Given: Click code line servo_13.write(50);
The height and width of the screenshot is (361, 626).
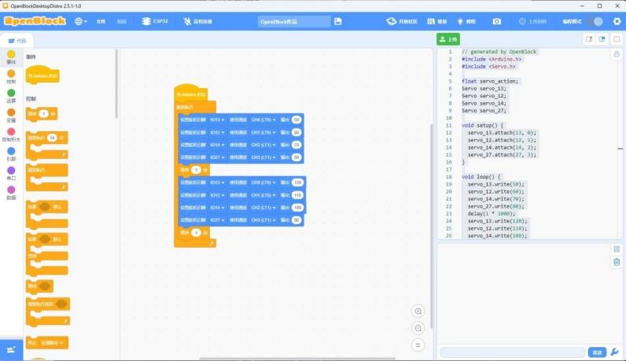Looking at the screenshot, I should coord(496,184).
